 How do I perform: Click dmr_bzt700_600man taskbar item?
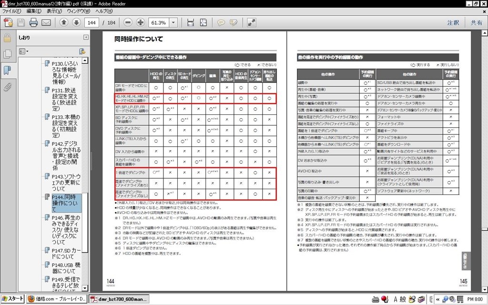pos(119,299)
